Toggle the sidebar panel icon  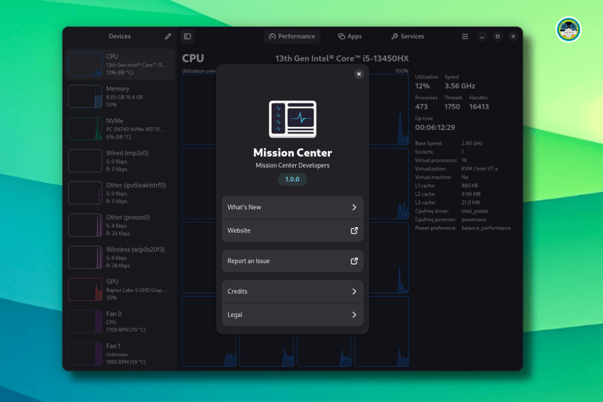tap(187, 37)
